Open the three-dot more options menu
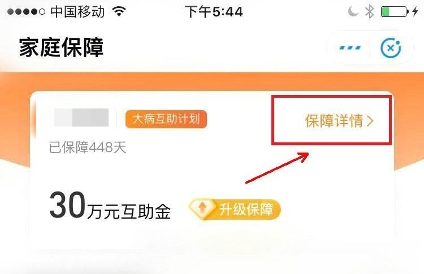Image resolution: width=424 pixels, height=274 pixels. 350,48
